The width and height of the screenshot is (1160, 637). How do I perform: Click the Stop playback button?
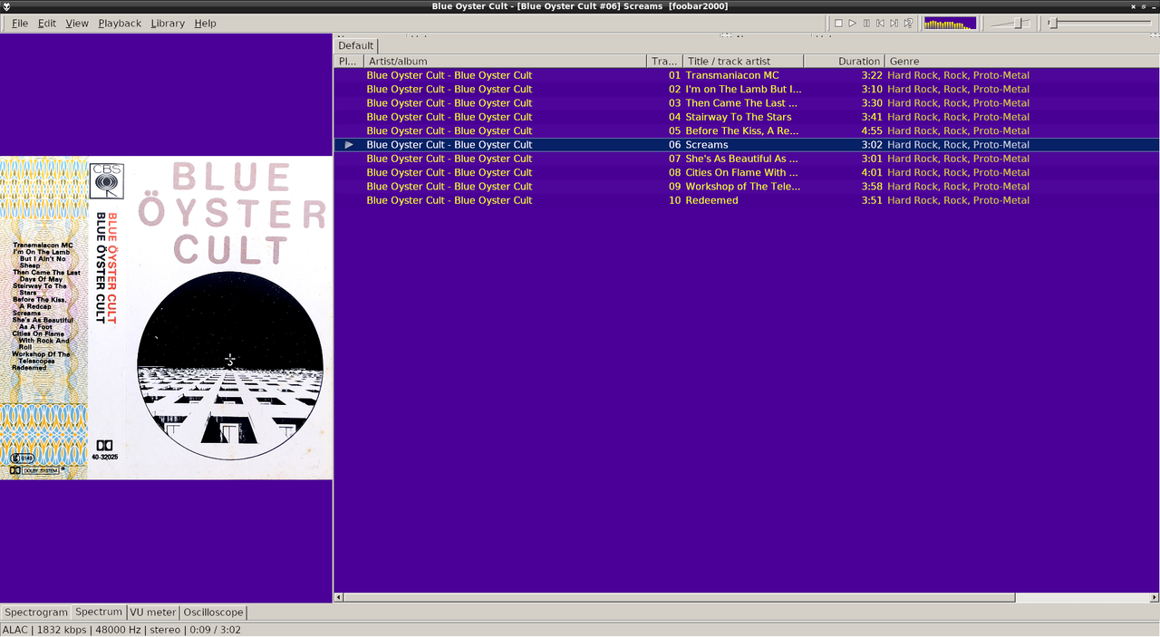coord(838,23)
